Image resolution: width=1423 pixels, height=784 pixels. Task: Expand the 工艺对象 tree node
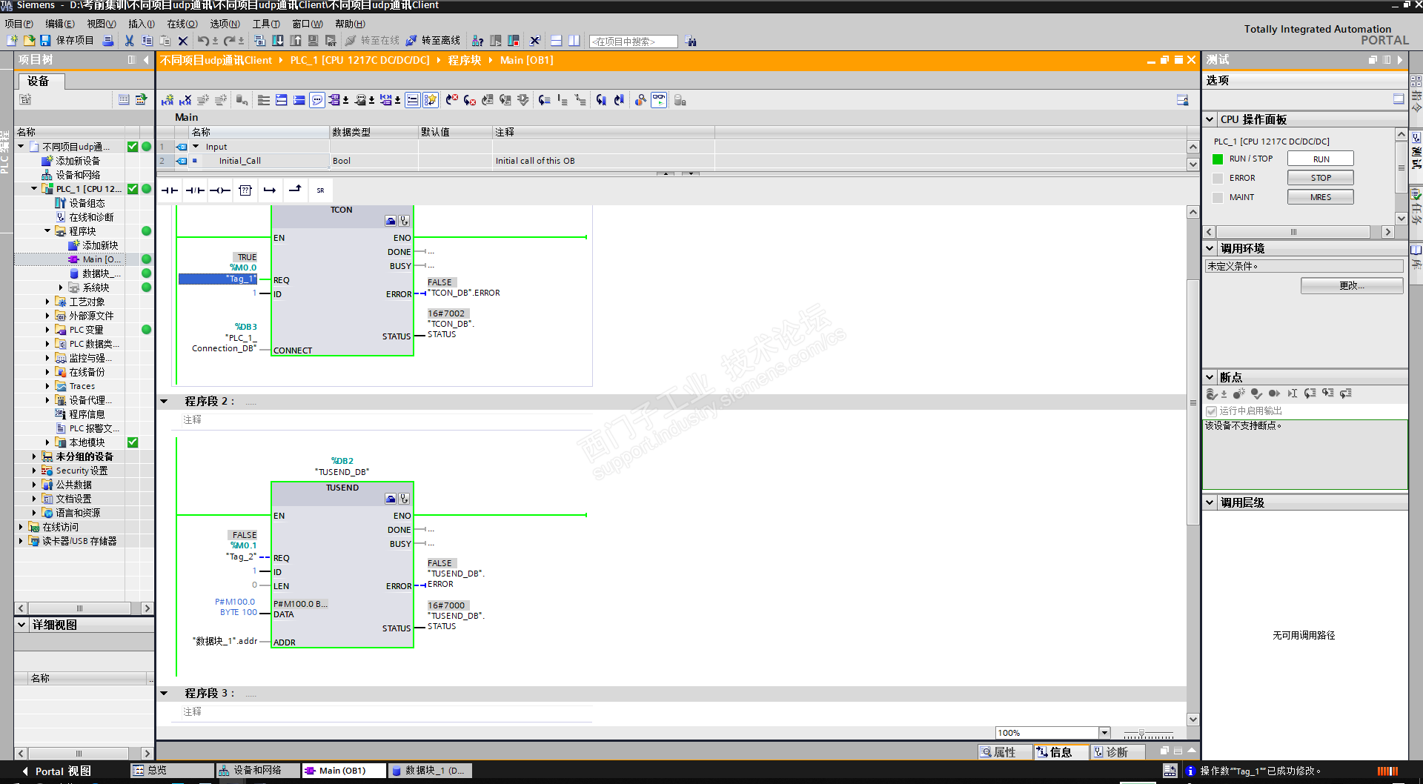tap(47, 302)
